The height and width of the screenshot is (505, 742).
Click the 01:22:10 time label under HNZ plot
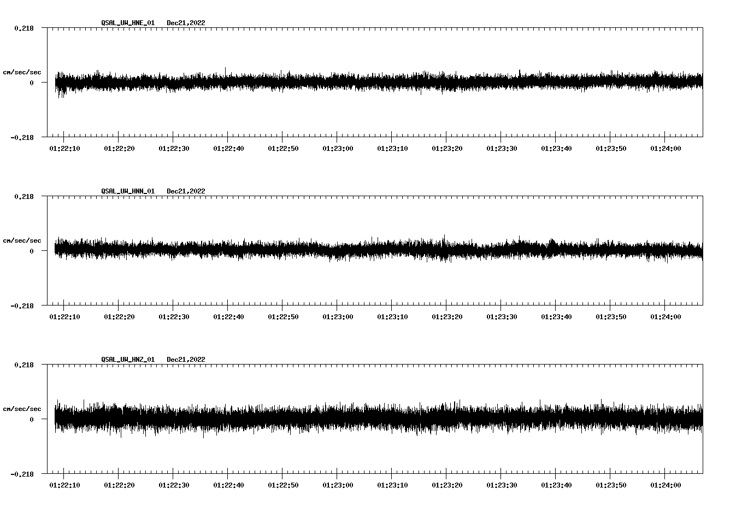[64, 485]
